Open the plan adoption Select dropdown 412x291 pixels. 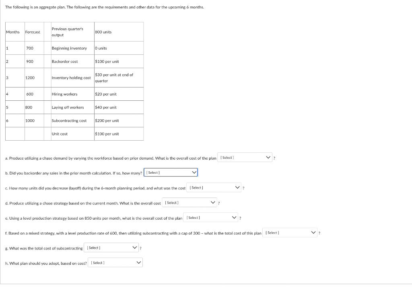(115, 262)
